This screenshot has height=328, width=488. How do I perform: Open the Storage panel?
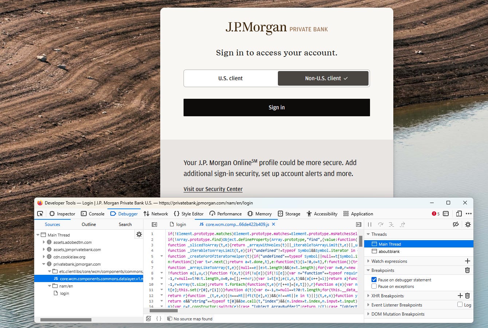point(289,214)
